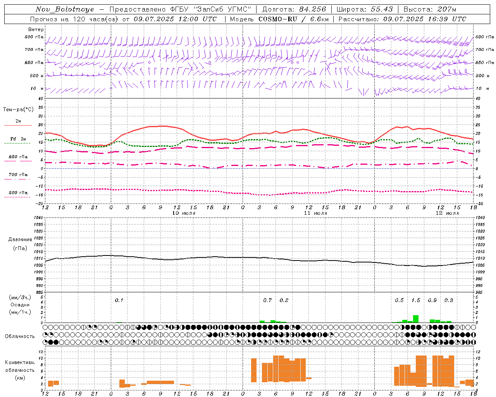Click the station name Nov_Bolotnoye in the header
Image resolution: width=496 pixels, height=397 pixels.
(65, 9)
